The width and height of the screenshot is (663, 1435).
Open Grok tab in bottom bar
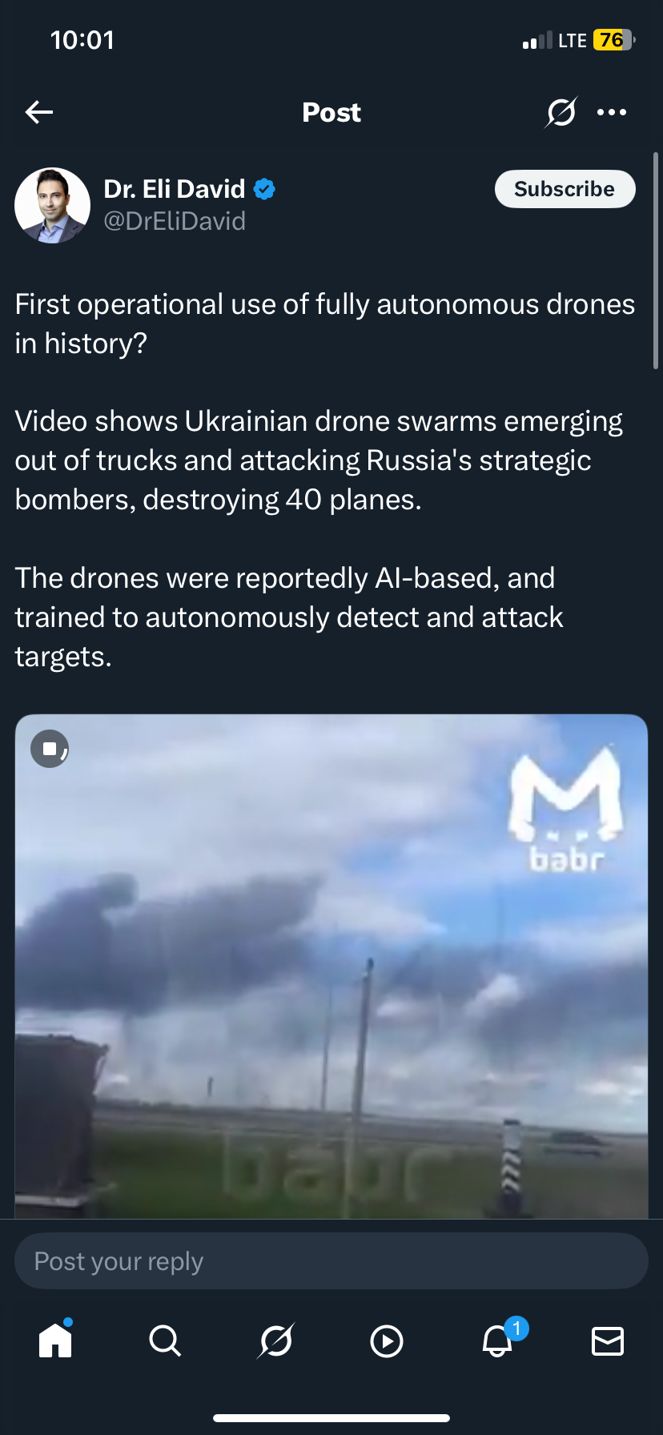tap(276, 1341)
